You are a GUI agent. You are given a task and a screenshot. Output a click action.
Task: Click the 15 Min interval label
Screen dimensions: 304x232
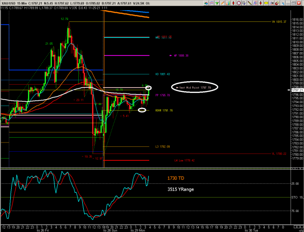[22, 3]
